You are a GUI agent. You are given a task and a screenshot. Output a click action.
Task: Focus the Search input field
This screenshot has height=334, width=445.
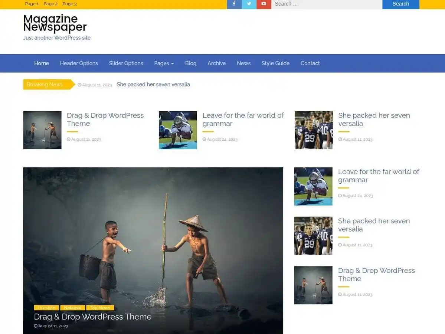[327, 4]
